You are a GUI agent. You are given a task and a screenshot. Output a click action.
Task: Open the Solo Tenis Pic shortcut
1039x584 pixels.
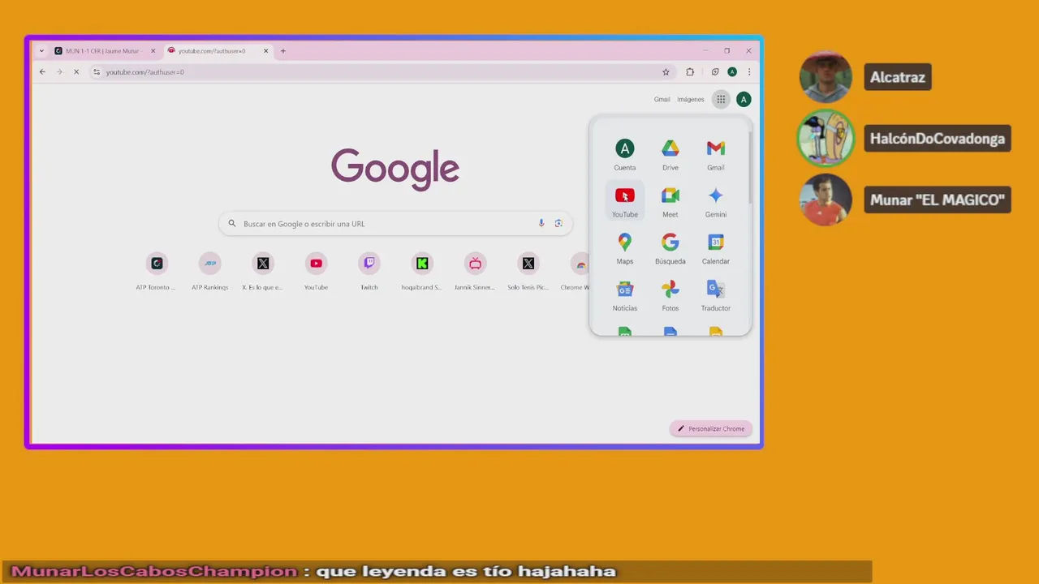pyautogui.click(x=528, y=272)
